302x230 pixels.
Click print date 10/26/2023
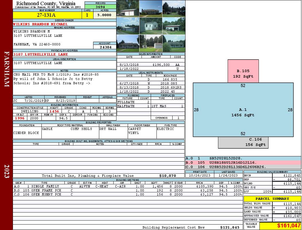(200, 176)
